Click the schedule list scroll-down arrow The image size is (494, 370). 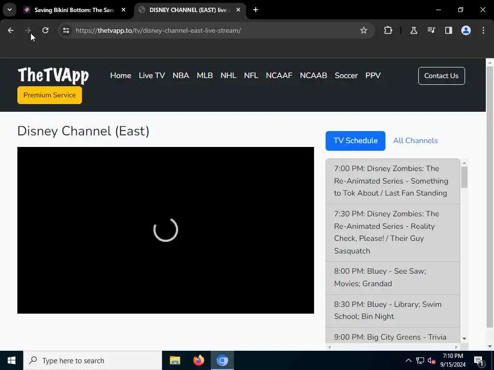pos(464,339)
